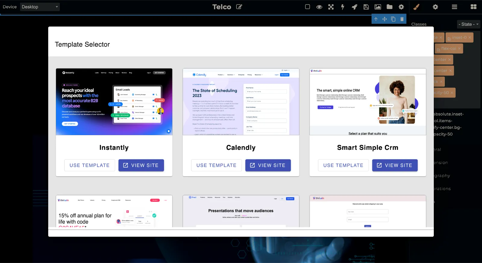Click the Smart Simple Crm preview thumbnail
This screenshot has width=482, height=263.
pyautogui.click(x=368, y=102)
